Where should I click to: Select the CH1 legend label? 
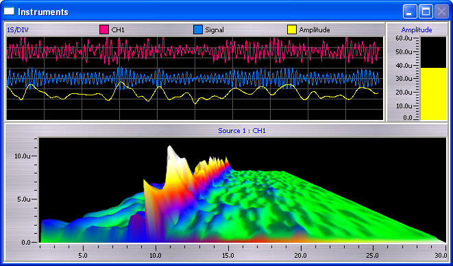click(118, 29)
